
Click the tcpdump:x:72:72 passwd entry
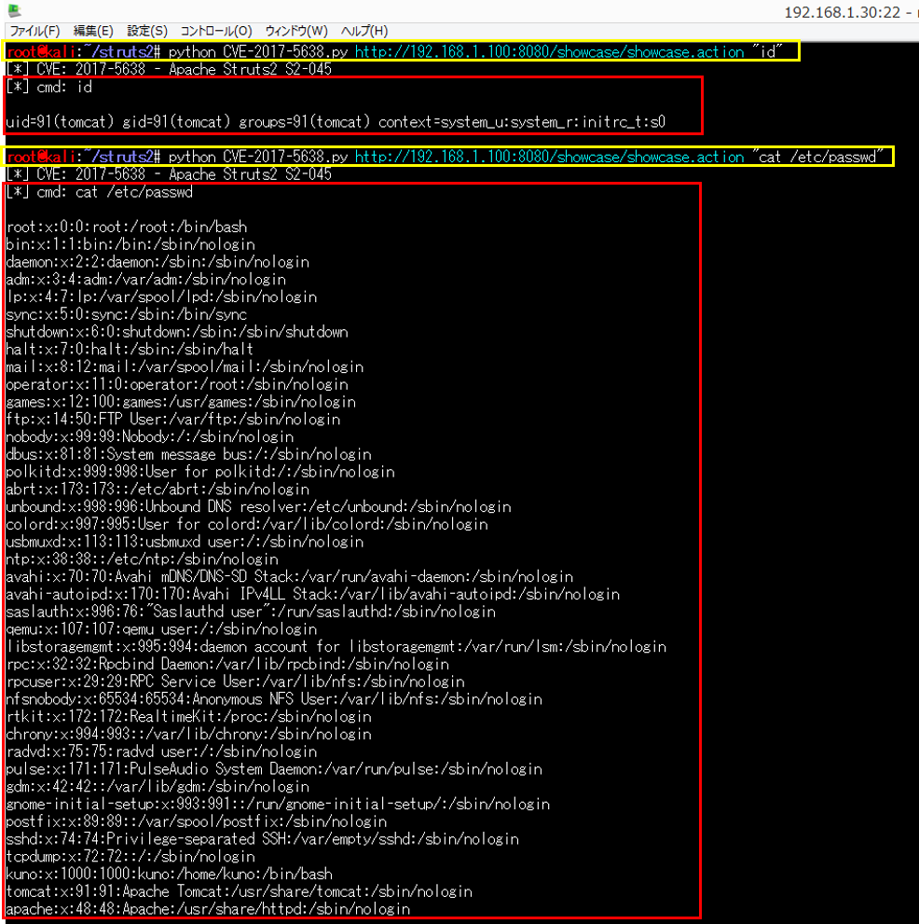pyautogui.click(x=130, y=856)
